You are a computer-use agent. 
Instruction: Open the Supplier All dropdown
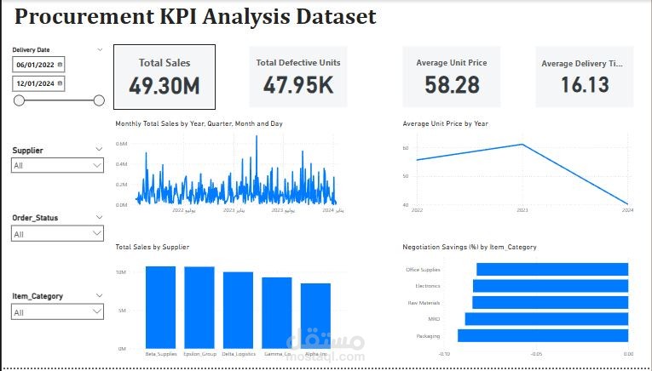pos(57,165)
